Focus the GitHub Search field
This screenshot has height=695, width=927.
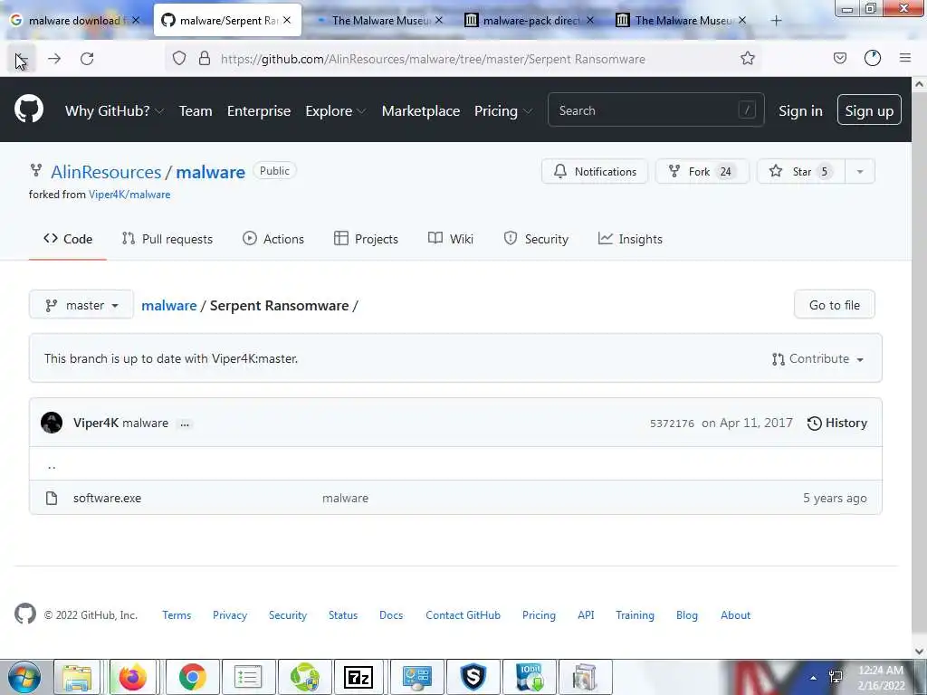[x=655, y=109]
